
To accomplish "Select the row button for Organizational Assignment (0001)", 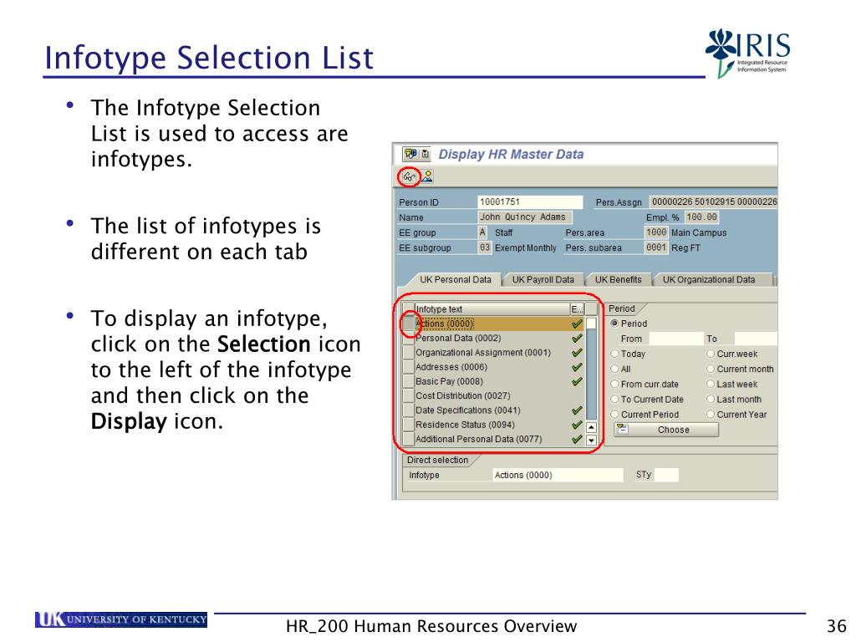I will [408, 353].
